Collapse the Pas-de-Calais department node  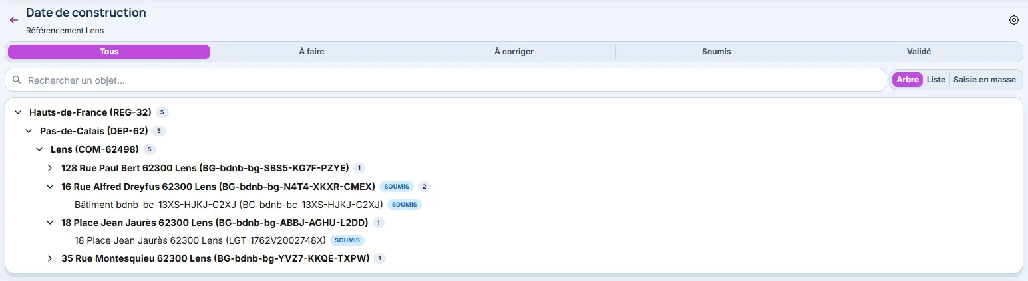click(29, 131)
